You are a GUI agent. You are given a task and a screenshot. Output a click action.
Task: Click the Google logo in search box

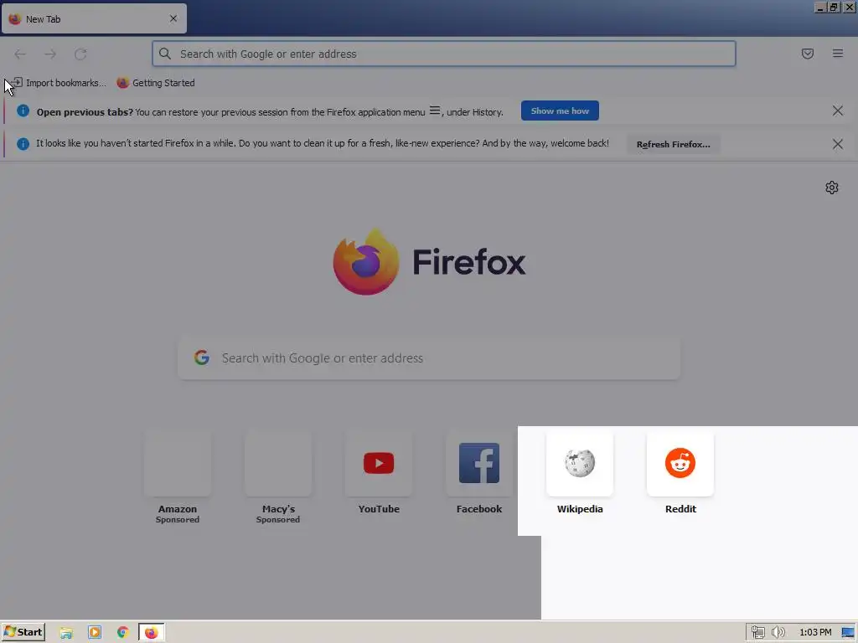tap(202, 358)
